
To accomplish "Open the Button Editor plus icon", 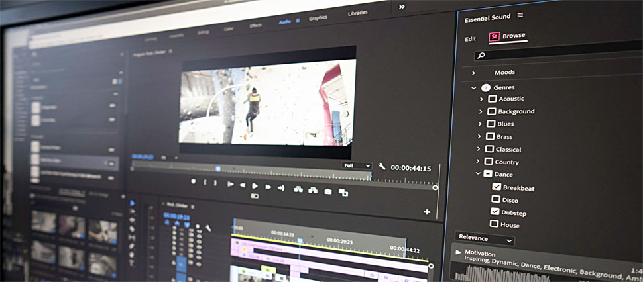I will pyautogui.click(x=426, y=212).
